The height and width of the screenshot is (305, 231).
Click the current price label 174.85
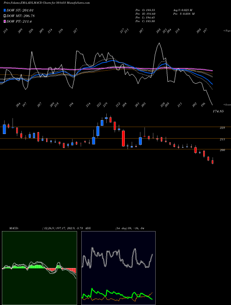pyautogui.click(x=218, y=111)
